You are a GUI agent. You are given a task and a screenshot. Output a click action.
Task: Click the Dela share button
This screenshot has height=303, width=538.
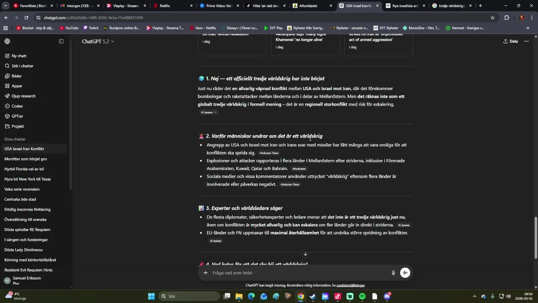511,41
